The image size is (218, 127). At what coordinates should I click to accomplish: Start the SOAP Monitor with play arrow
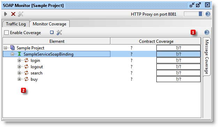(x=6, y=14)
